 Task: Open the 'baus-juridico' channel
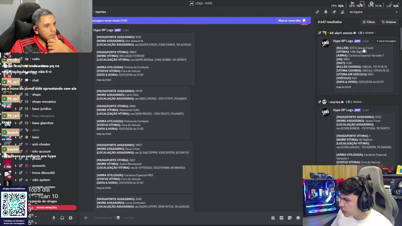coord(41,109)
